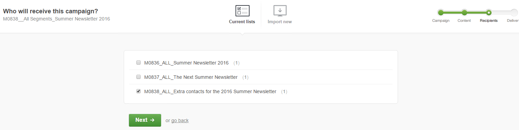This screenshot has height=130, width=519.
Task: Uncheck M0838_ALL_Extra contacts list checkbox
Action: tap(138, 91)
